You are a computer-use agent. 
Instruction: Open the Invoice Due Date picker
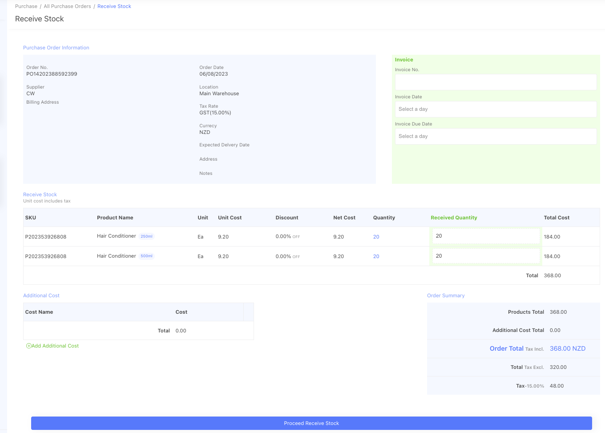(x=496, y=136)
